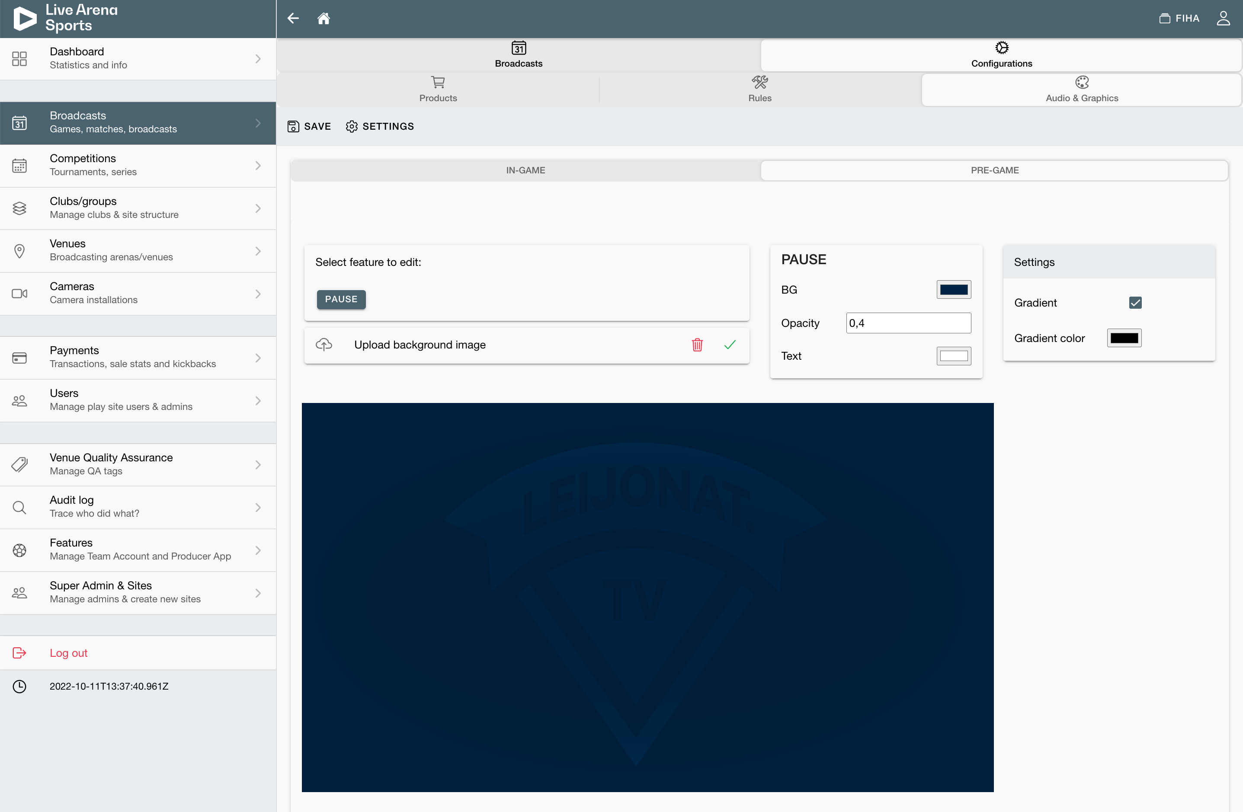Expand the Venue Quality Assurance chevron
Image resolution: width=1243 pixels, height=812 pixels.
pos(258,465)
